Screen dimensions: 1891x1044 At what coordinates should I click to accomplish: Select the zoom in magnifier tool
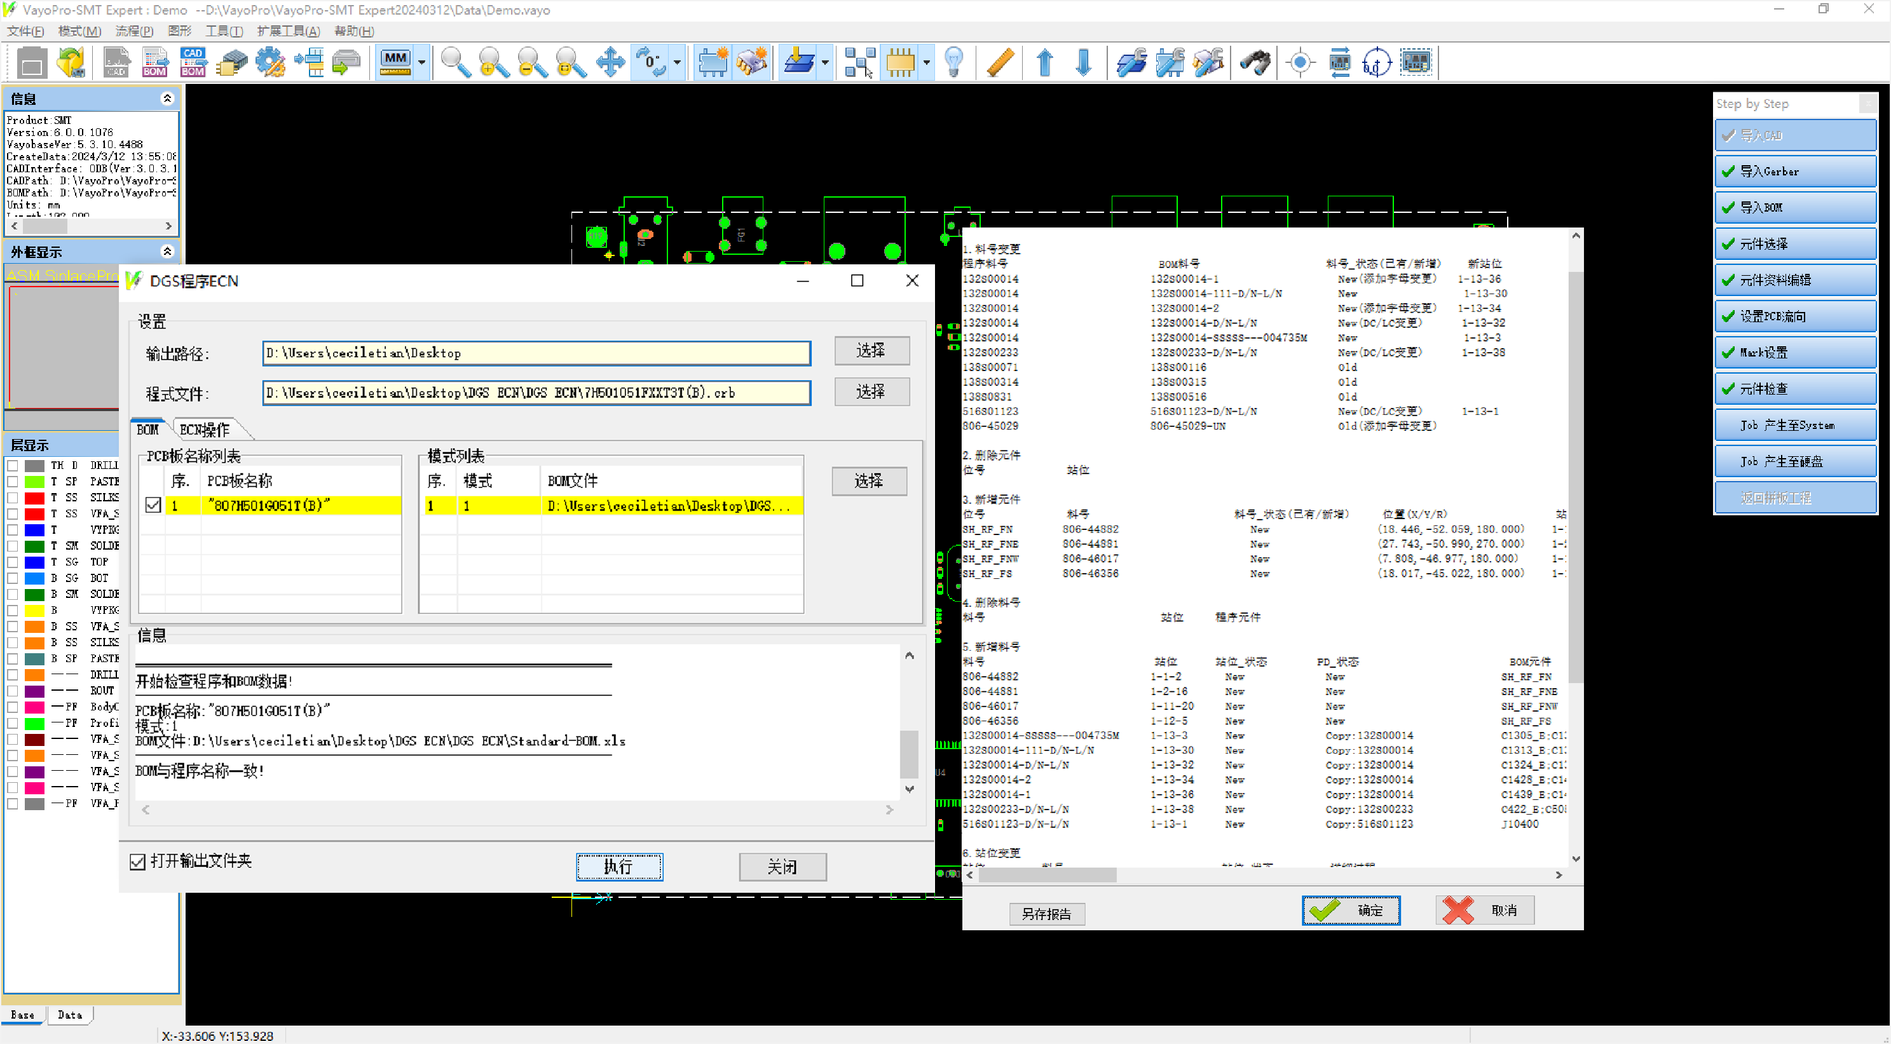point(493,62)
